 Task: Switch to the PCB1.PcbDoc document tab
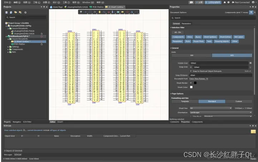(97, 7)
